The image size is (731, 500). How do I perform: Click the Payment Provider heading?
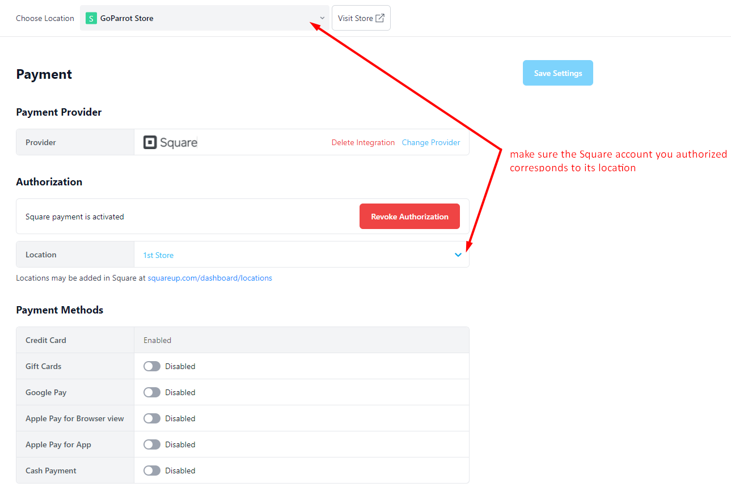(59, 112)
